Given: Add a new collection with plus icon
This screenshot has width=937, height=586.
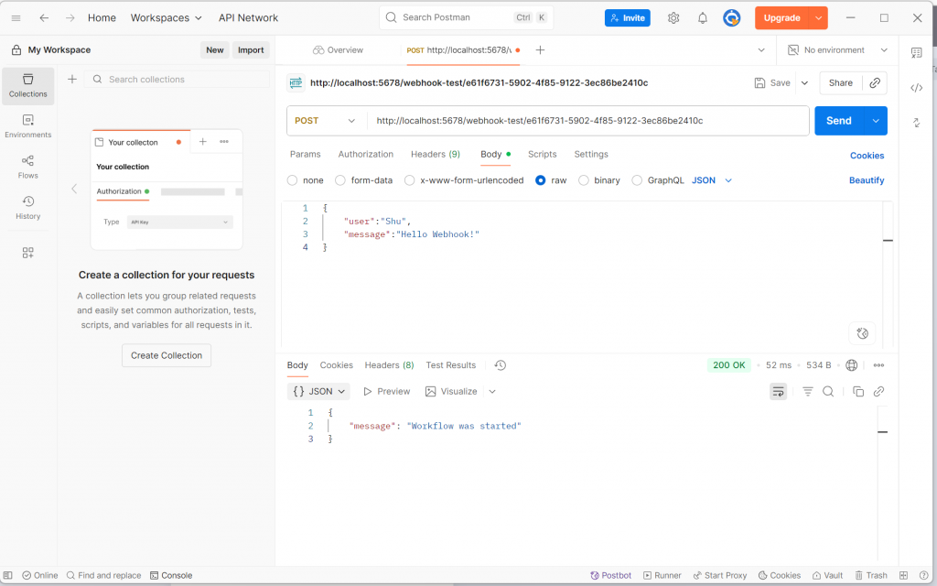Looking at the screenshot, I should click(72, 79).
